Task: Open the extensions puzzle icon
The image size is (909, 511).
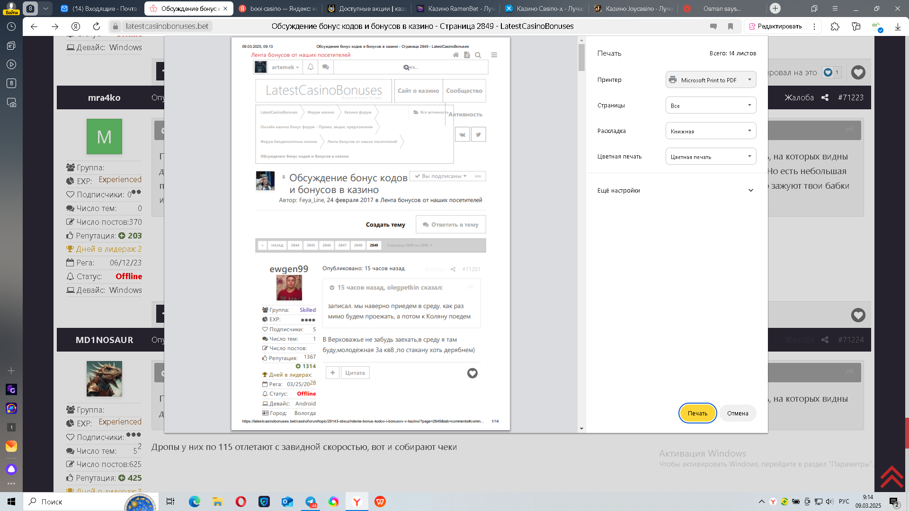Action: 835,26
